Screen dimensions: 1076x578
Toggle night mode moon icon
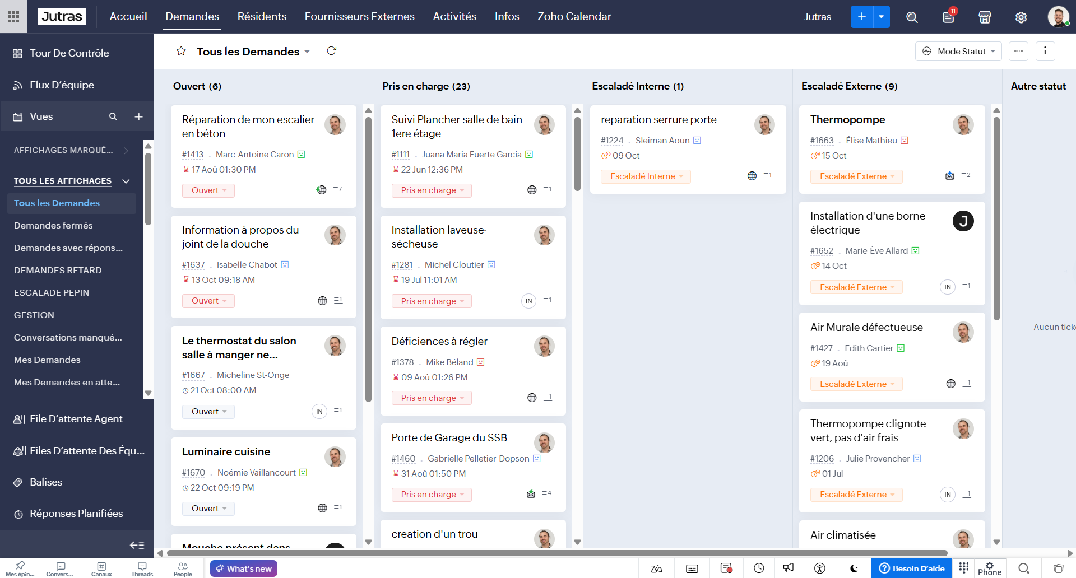point(854,568)
